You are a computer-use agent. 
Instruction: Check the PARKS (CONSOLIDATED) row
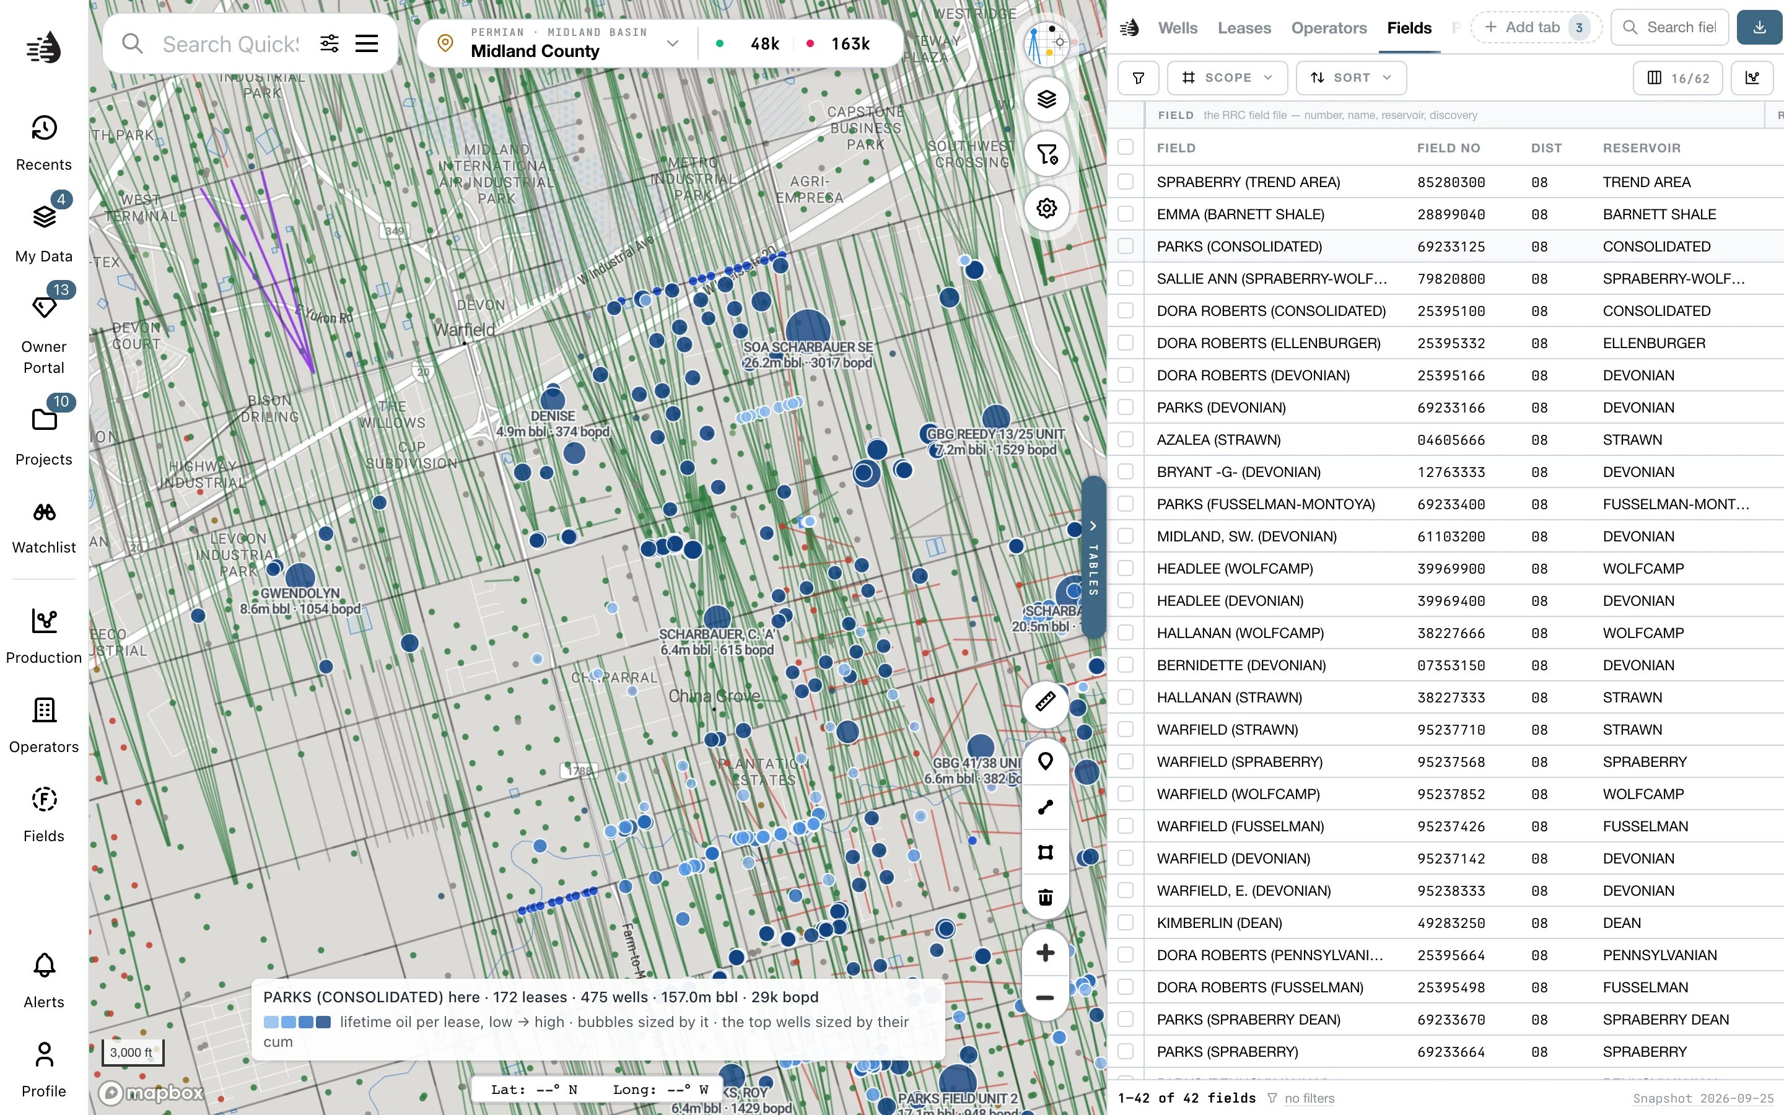pyautogui.click(x=1125, y=247)
